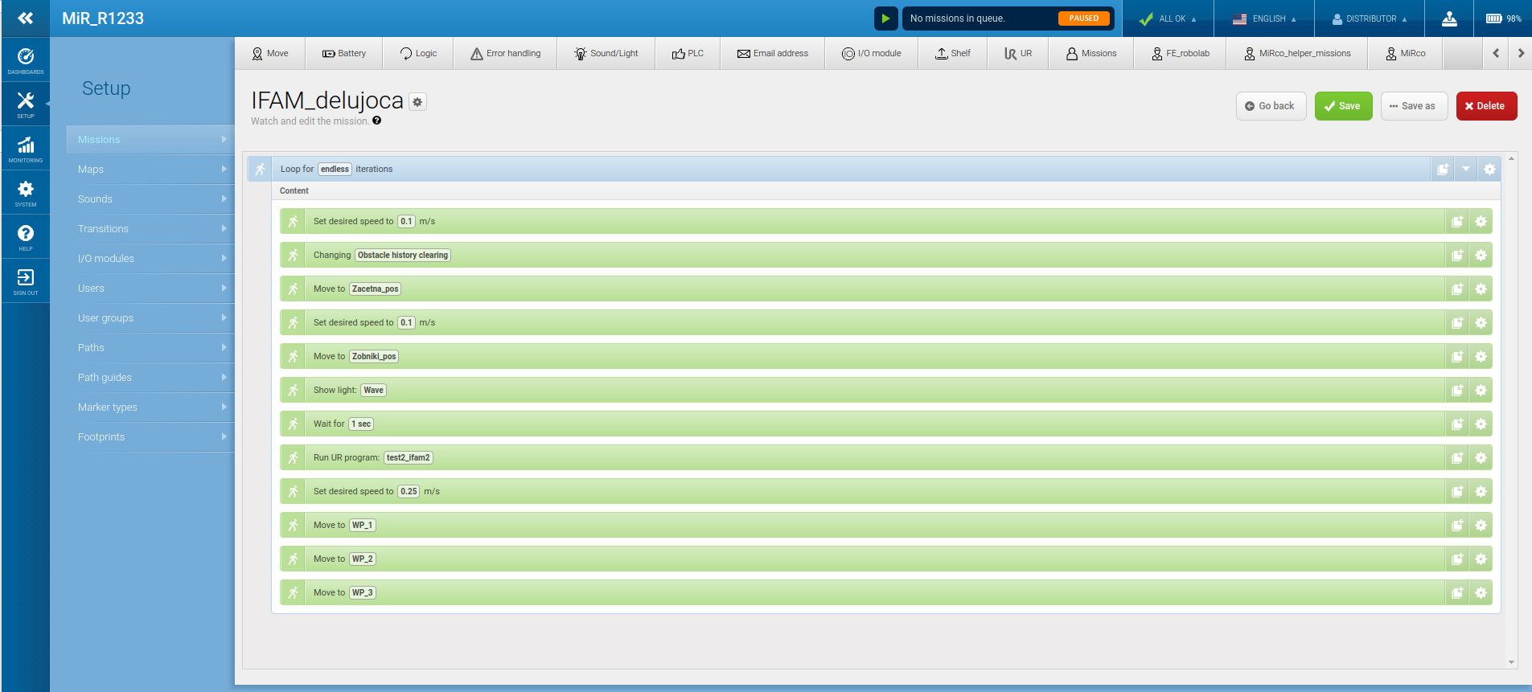The width and height of the screenshot is (1532, 692).
Task: Expand the Sounds sidebar item
Action: (x=150, y=199)
